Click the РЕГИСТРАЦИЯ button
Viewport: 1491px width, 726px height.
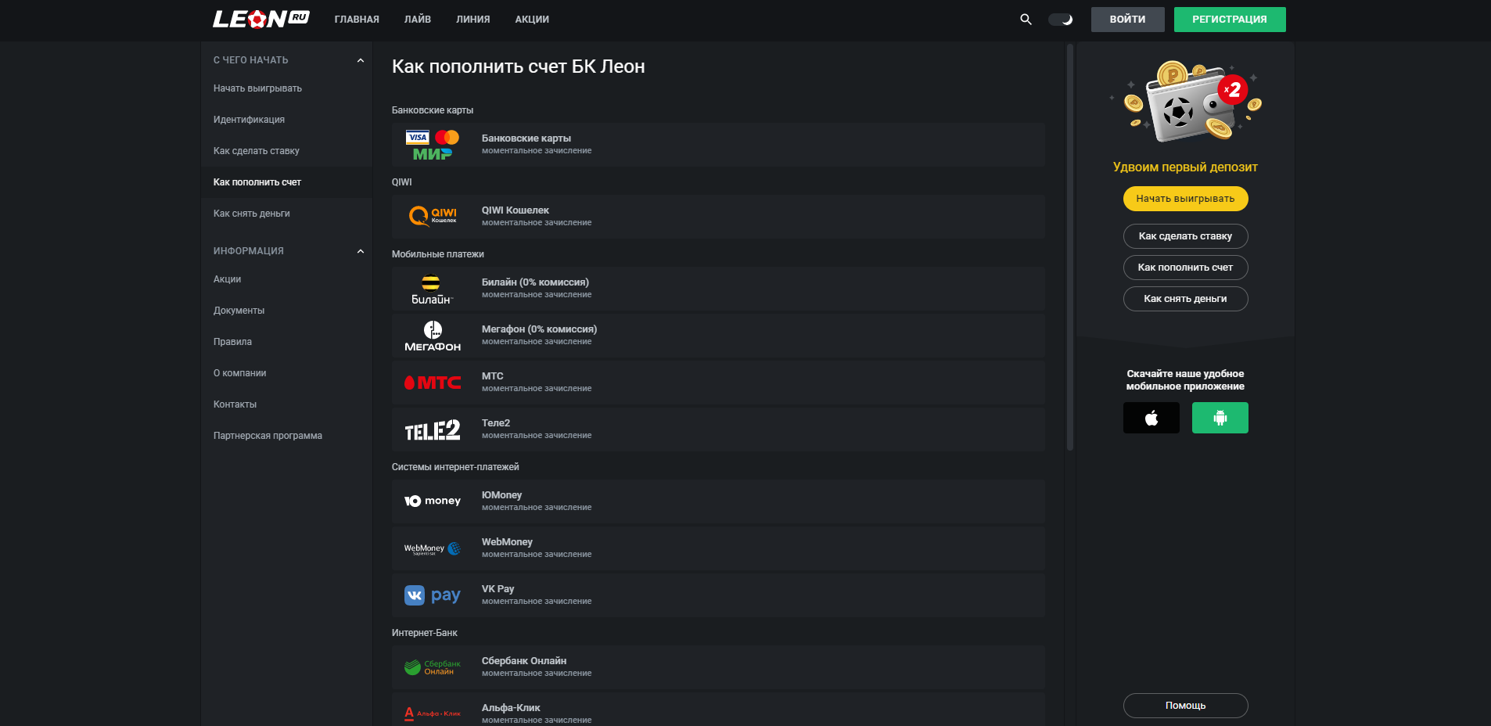[x=1230, y=20]
